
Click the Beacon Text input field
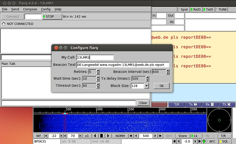point(123,65)
